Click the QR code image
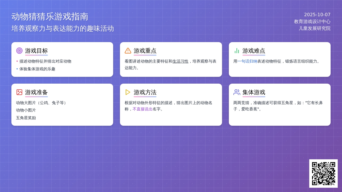The width and height of the screenshot is (342, 192). [323, 174]
